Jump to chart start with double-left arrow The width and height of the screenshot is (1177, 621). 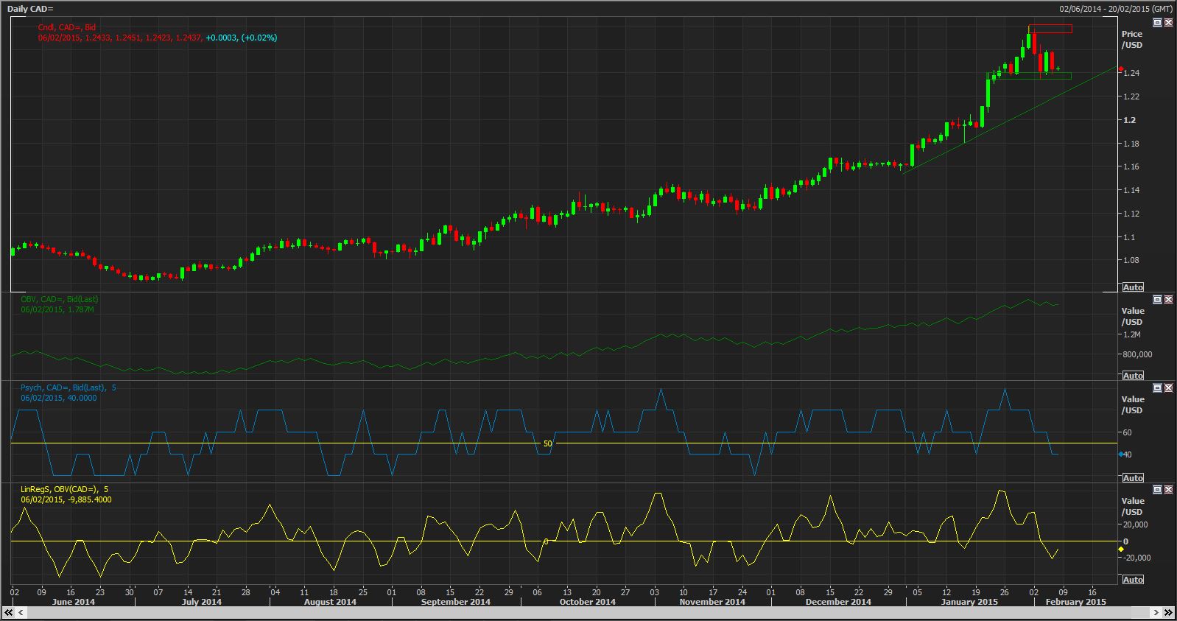[8, 613]
